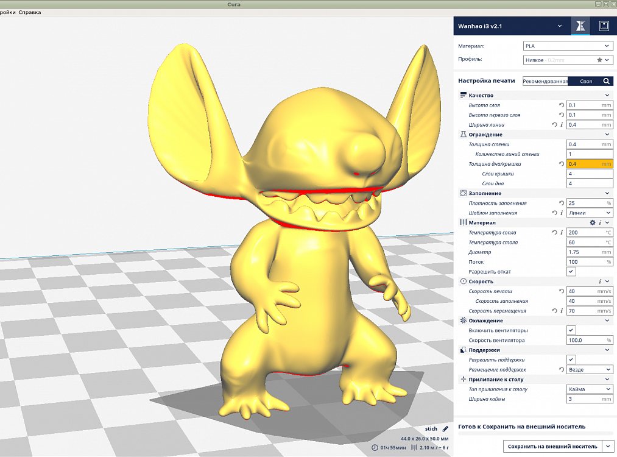Click info icon beside line width
This screenshot has width=617, height=457.
click(562, 125)
